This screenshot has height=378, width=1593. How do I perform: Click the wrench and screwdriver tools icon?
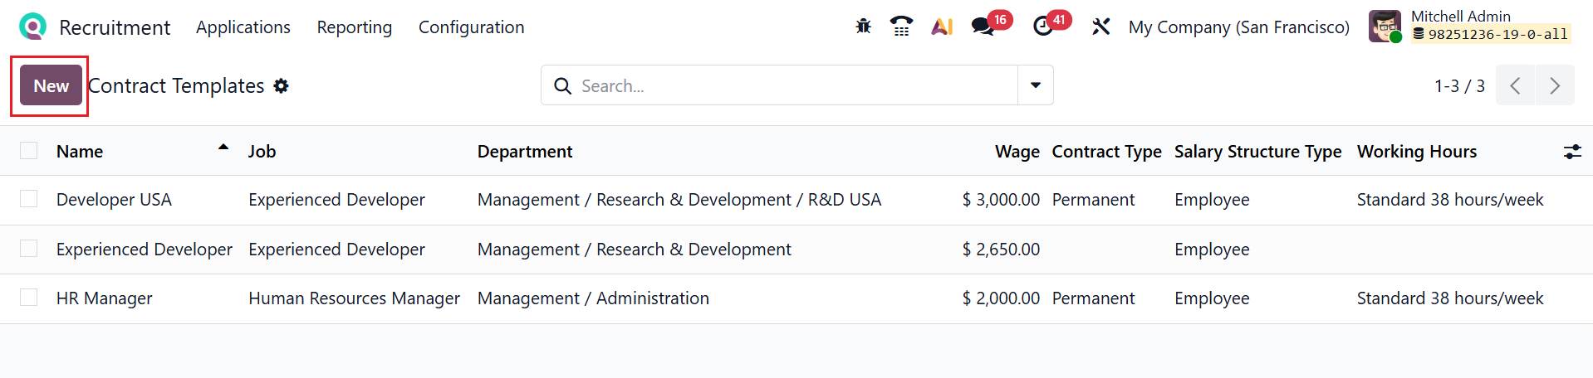(x=1101, y=27)
